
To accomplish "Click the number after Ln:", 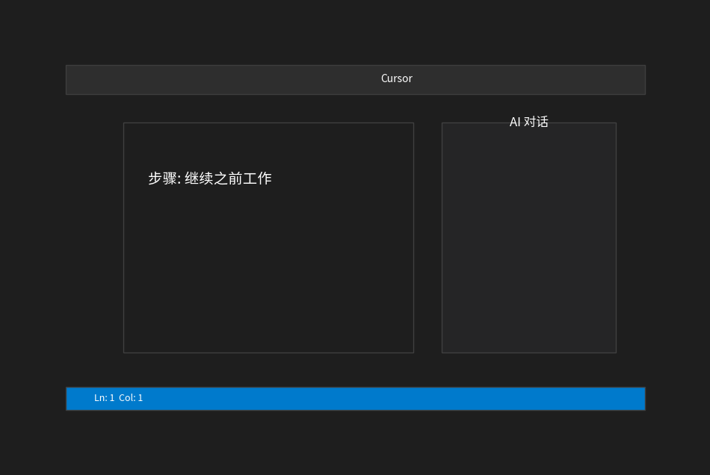I will (x=112, y=397).
